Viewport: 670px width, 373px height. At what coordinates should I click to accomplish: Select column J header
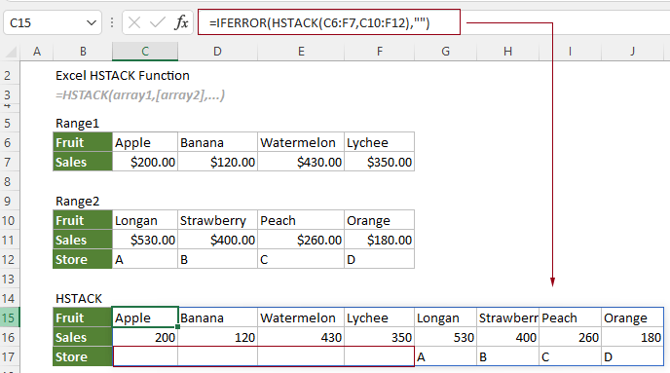point(632,52)
